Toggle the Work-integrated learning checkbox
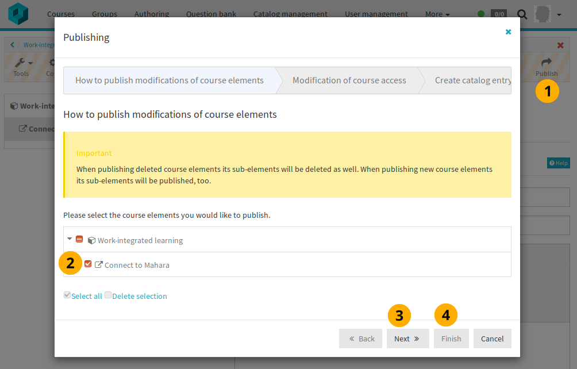The height and width of the screenshot is (369, 577). click(x=79, y=240)
